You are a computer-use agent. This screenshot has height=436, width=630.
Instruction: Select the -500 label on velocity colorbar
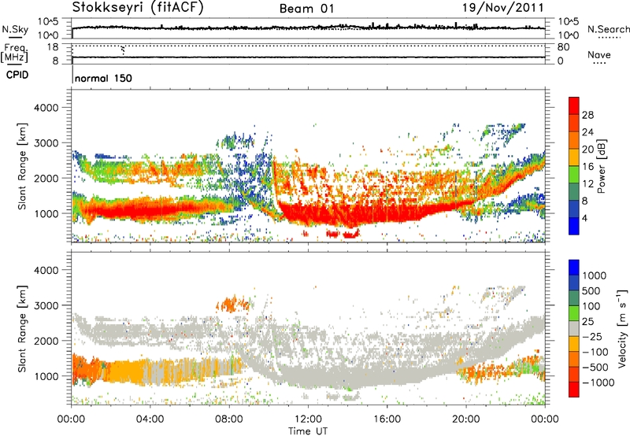595,368
